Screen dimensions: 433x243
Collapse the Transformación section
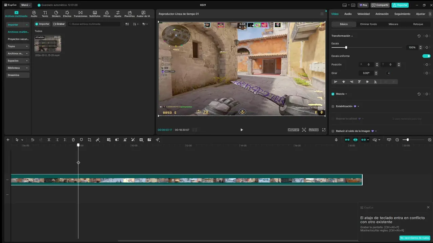pyautogui.click(x=352, y=36)
